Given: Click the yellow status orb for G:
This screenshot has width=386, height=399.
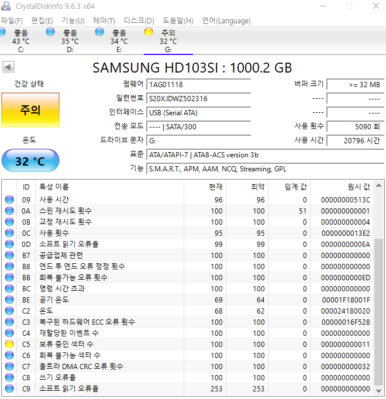Looking at the screenshot, I should point(149,32).
